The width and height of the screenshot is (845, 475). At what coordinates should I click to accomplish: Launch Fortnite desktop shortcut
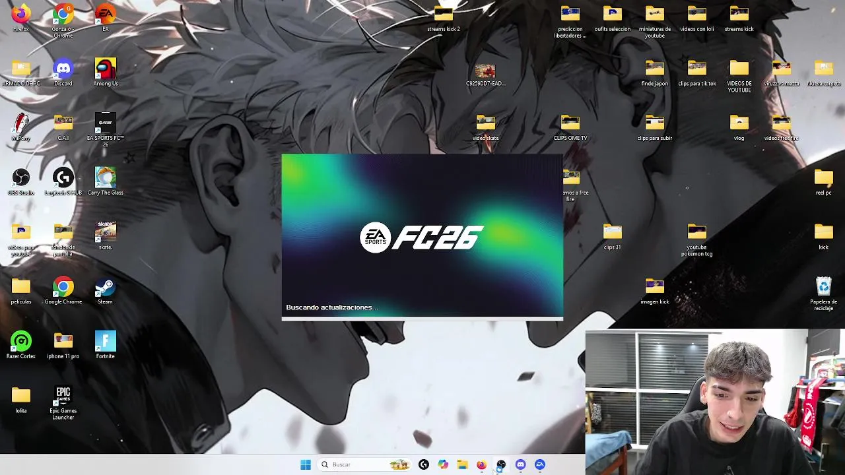click(106, 346)
